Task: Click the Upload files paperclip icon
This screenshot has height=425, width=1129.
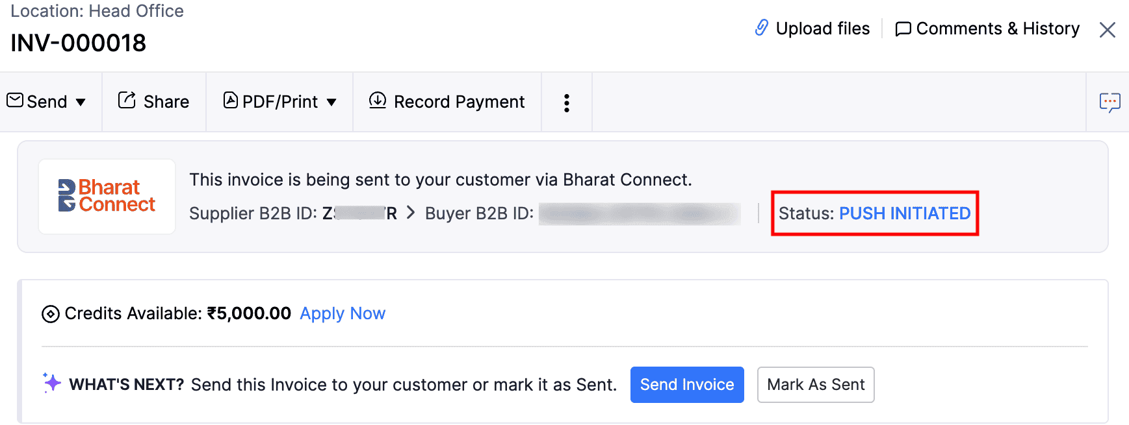Action: (x=762, y=28)
